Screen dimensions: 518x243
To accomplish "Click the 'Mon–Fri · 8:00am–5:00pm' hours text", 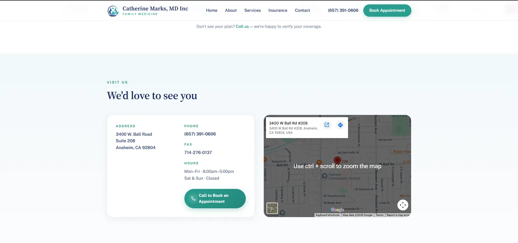I will pos(209,171).
